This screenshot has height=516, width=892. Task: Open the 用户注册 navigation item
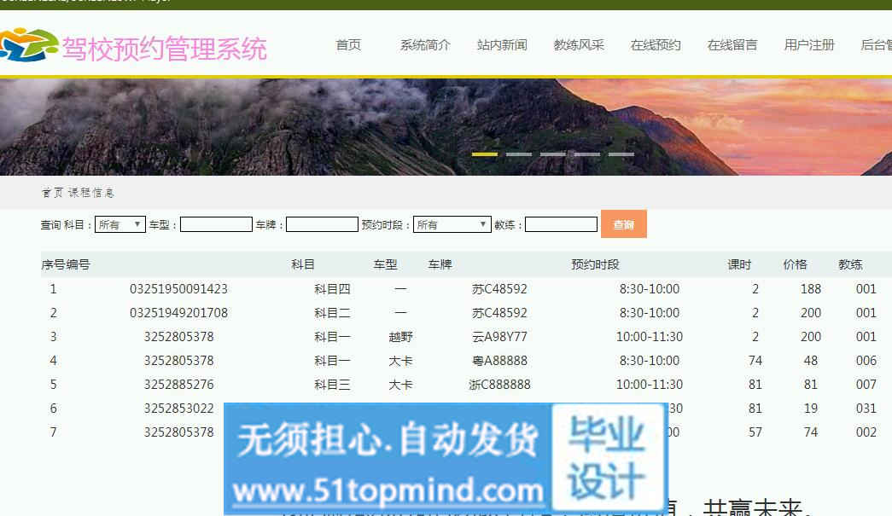pos(809,45)
